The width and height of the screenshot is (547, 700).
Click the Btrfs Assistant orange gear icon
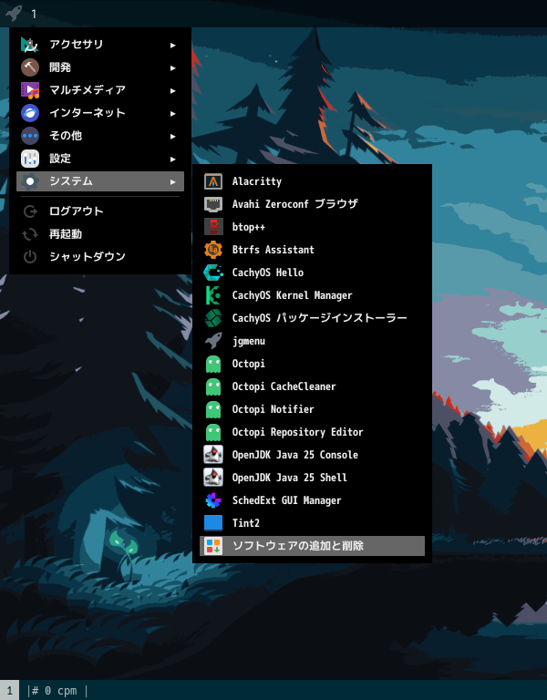pos(213,250)
